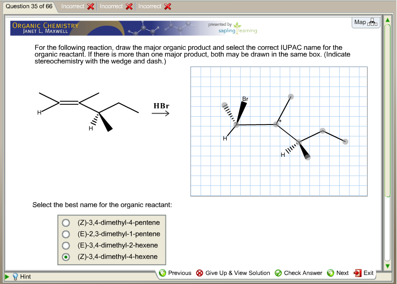This screenshot has width=397, height=284.
Task: Click the Check Answer checkmark icon
Action: (278, 273)
